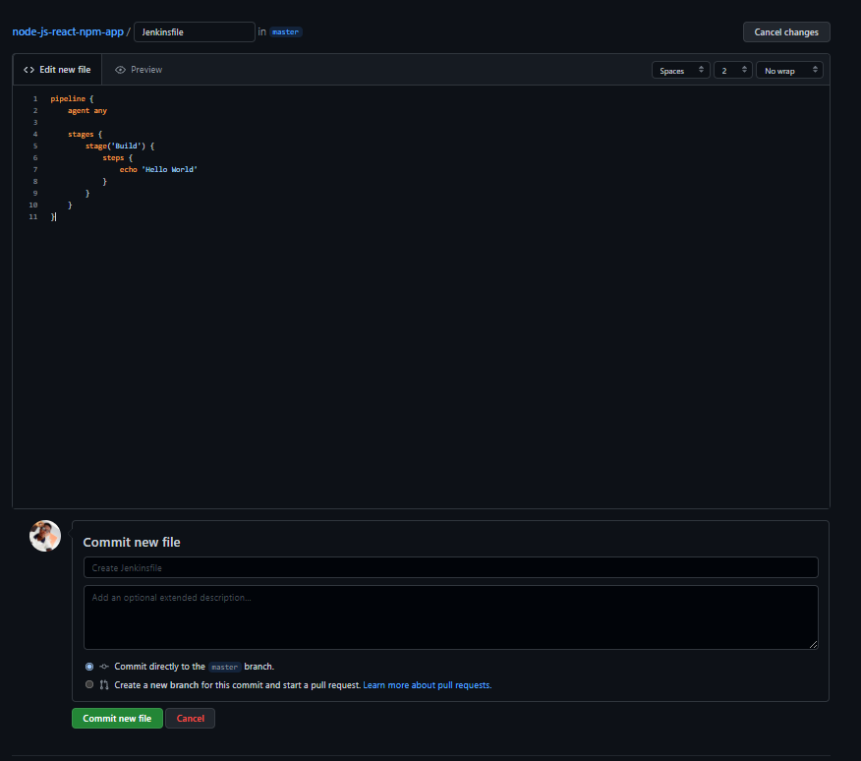This screenshot has height=761, width=861.
Task: Click the pull request icon near new branch option
Action: pyautogui.click(x=104, y=685)
